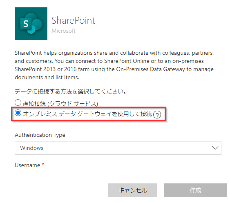
Task: Click the help question mark icon
Action: [x=157, y=114]
